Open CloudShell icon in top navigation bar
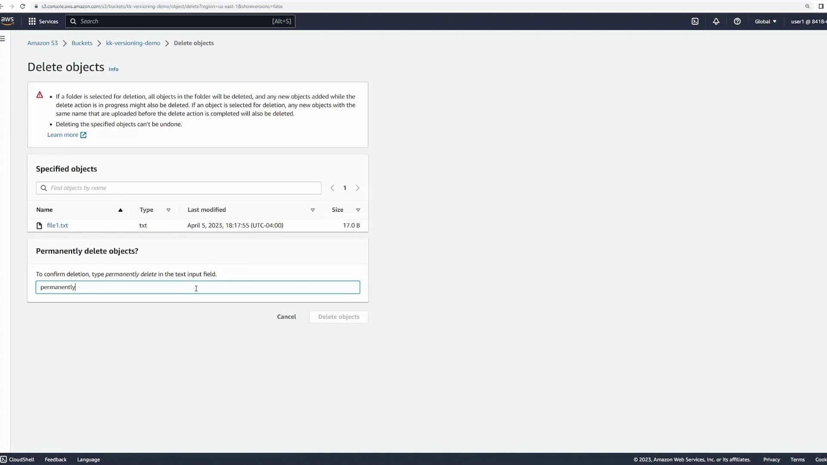Image resolution: width=827 pixels, height=465 pixels. point(695,22)
